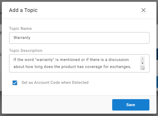Click the "Topic Description" label
This screenshot has width=158, height=116.
(x=26, y=51)
